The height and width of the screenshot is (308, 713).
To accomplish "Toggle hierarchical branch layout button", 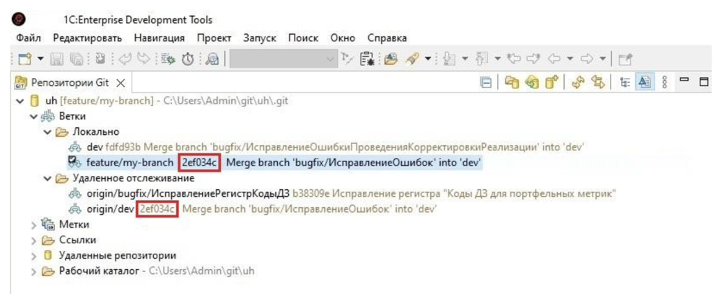I will pyautogui.click(x=624, y=83).
